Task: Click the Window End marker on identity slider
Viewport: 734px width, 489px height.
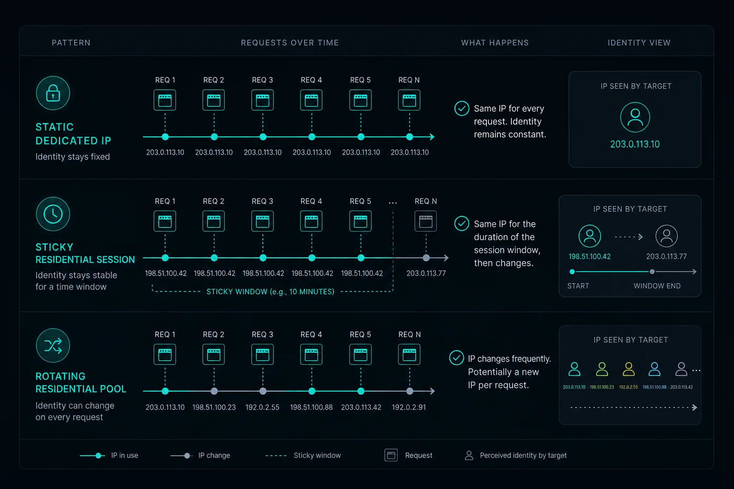Action: (x=652, y=272)
